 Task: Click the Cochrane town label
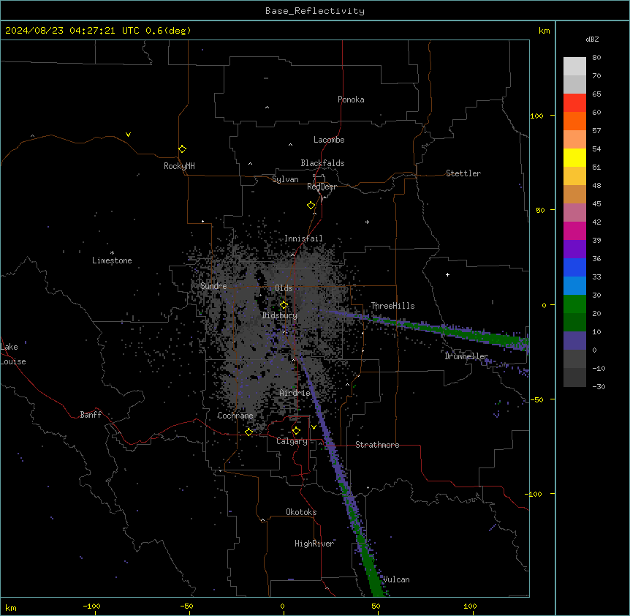pyautogui.click(x=235, y=416)
